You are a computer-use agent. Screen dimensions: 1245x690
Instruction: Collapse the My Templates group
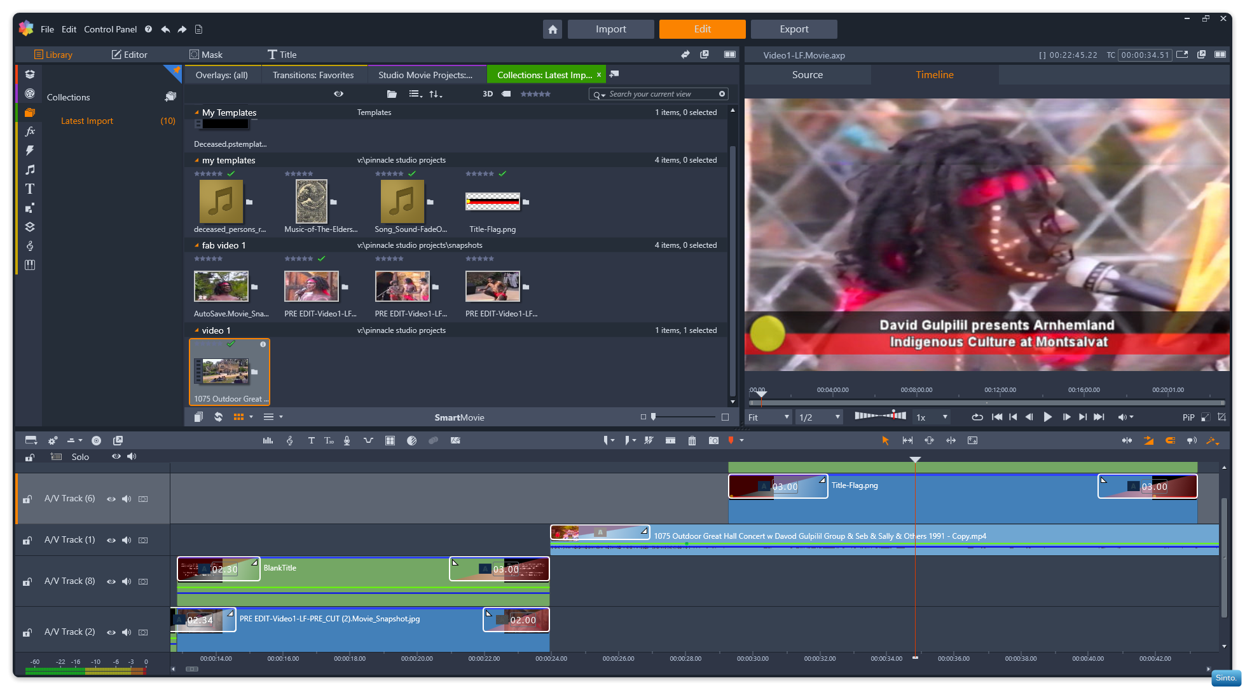click(x=196, y=112)
